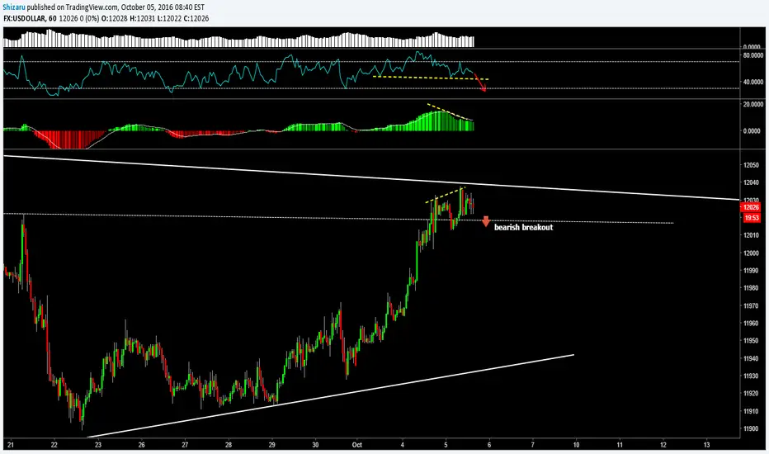Click the 11910 price axis label
The image size is (769, 454).
[x=752, y=411]
